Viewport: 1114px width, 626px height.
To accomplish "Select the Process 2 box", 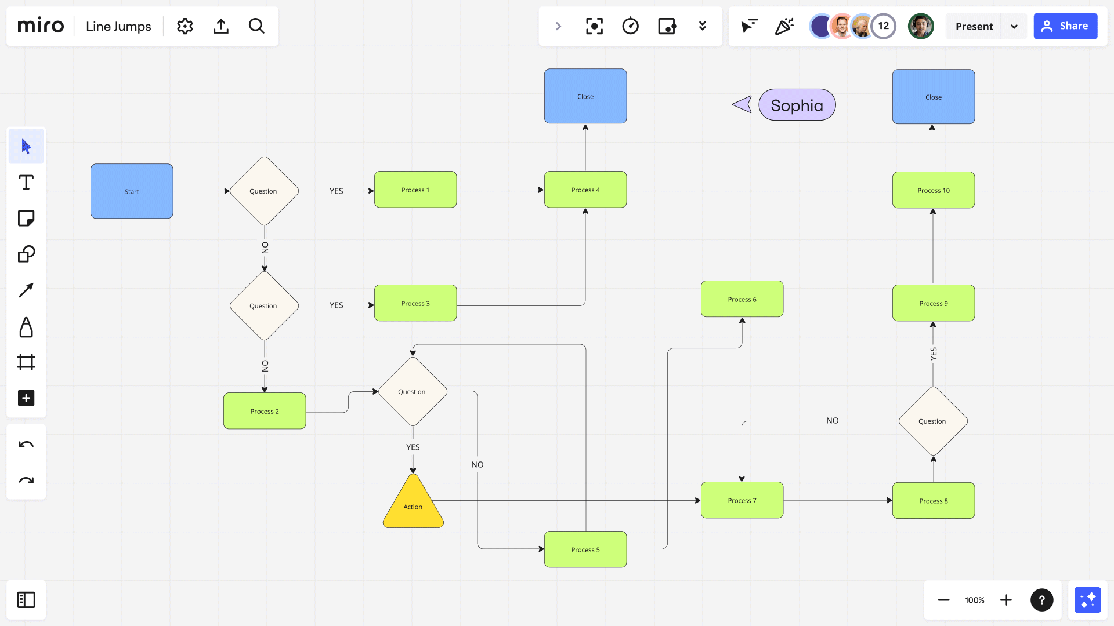I will tap(265, 411).
